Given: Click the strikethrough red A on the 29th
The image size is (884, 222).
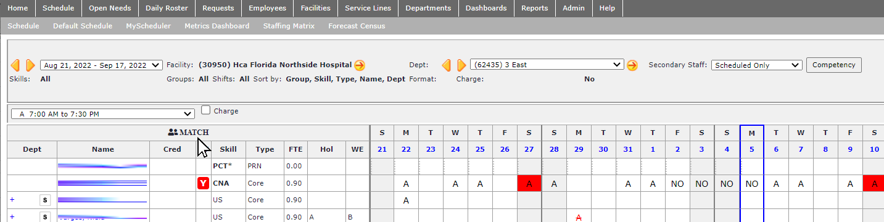Looking at the screenshot, I should 579,217.
